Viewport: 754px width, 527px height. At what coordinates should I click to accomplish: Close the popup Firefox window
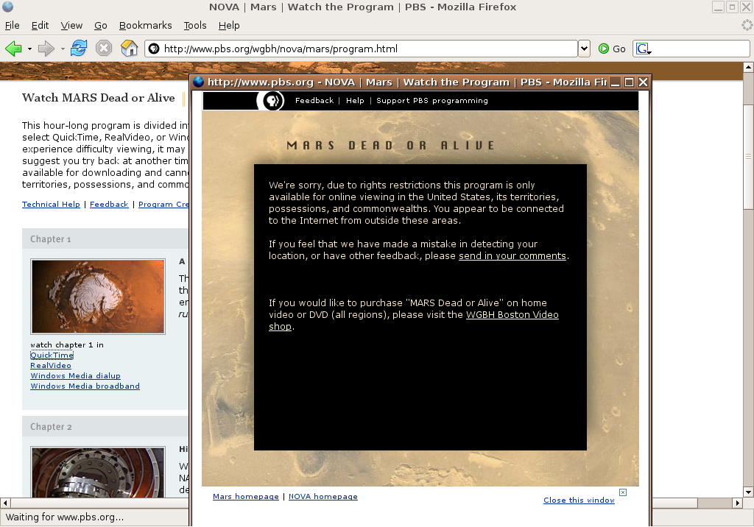pyautogui.click(x=643, y=82)
